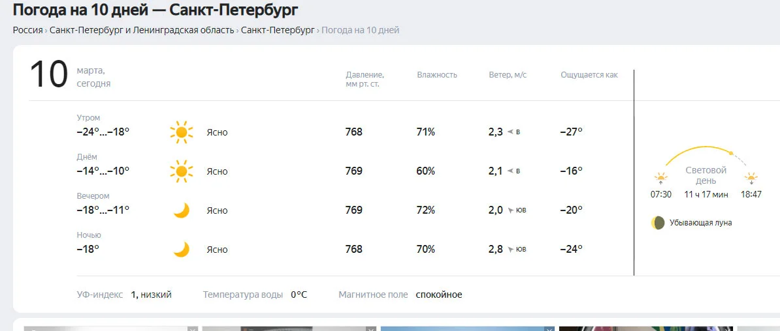
Task: Click the feels-like value −27°
Action: coord(571,132)
